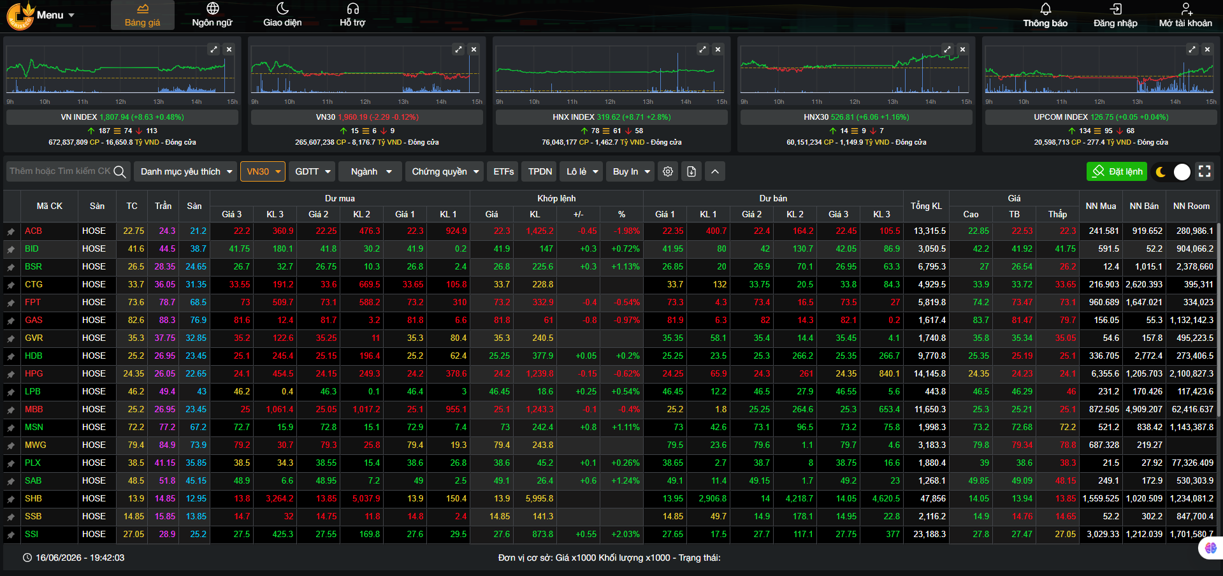Open the Giao diện theme menu
Image resolution: width=1223 pixels, height=576 pixels.
pyautogui.click(x=282, y=15)
